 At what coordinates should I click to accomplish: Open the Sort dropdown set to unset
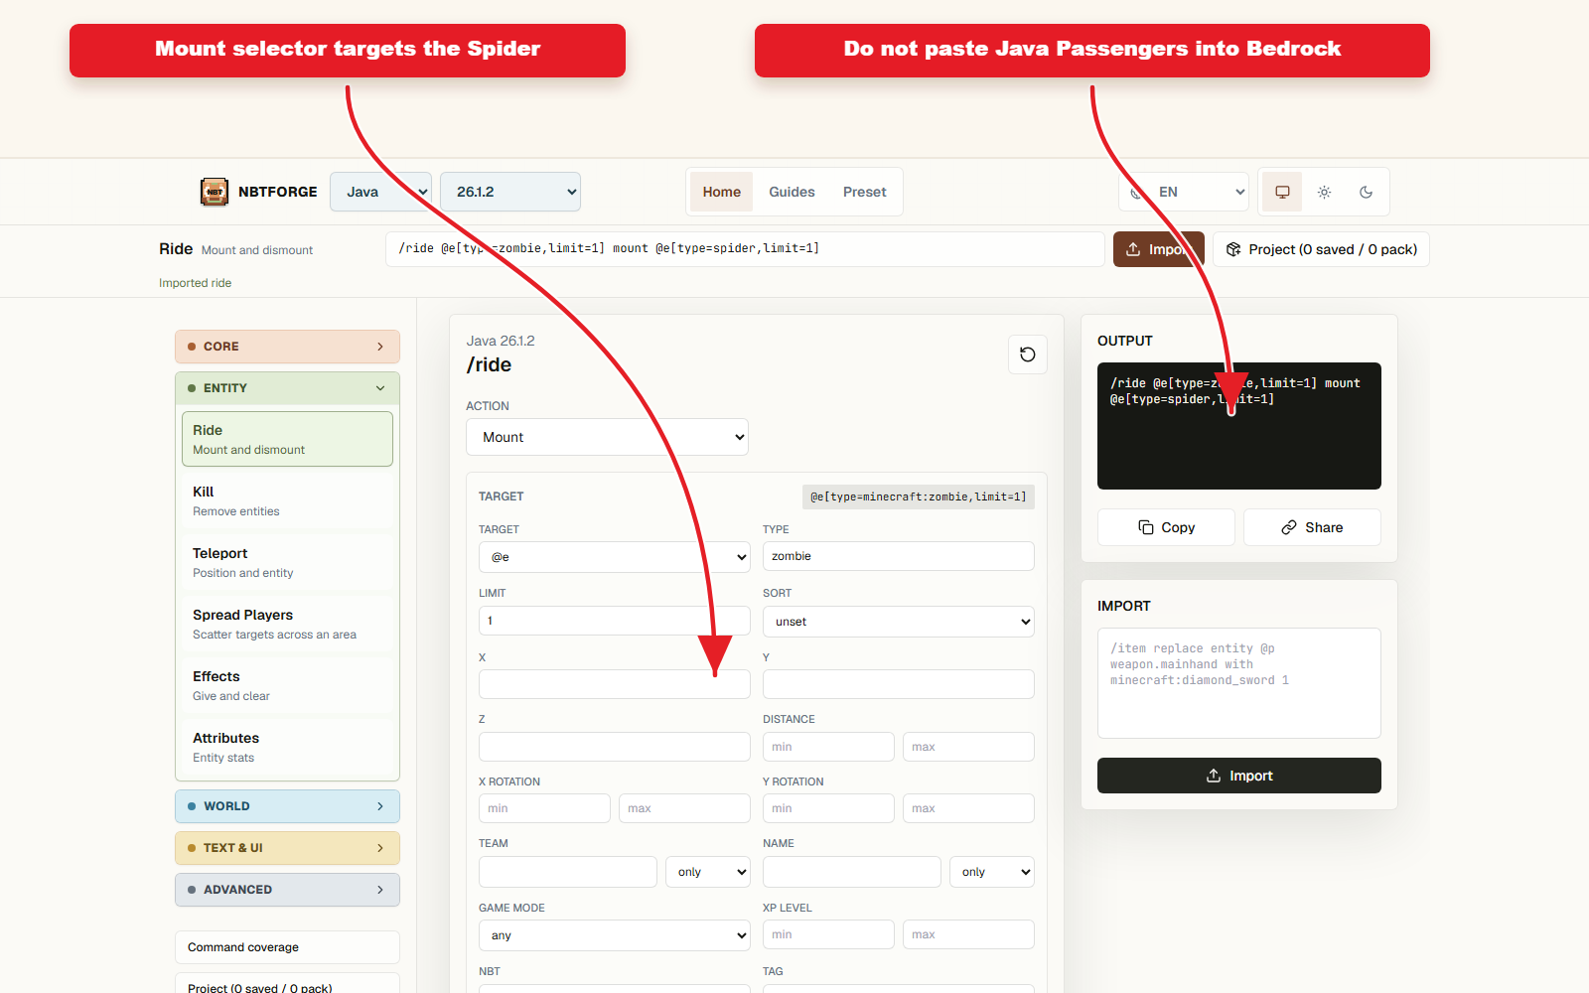[x=898, y=622]
